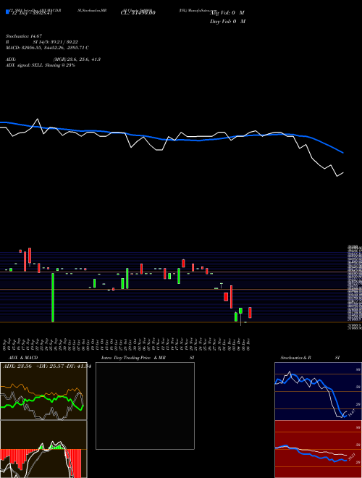Click the RSI 14/5 value line
This screenshot has height=478, width=362.
click(x=42, y=42)
